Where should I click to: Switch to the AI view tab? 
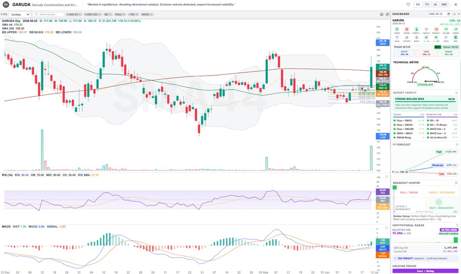435,5
